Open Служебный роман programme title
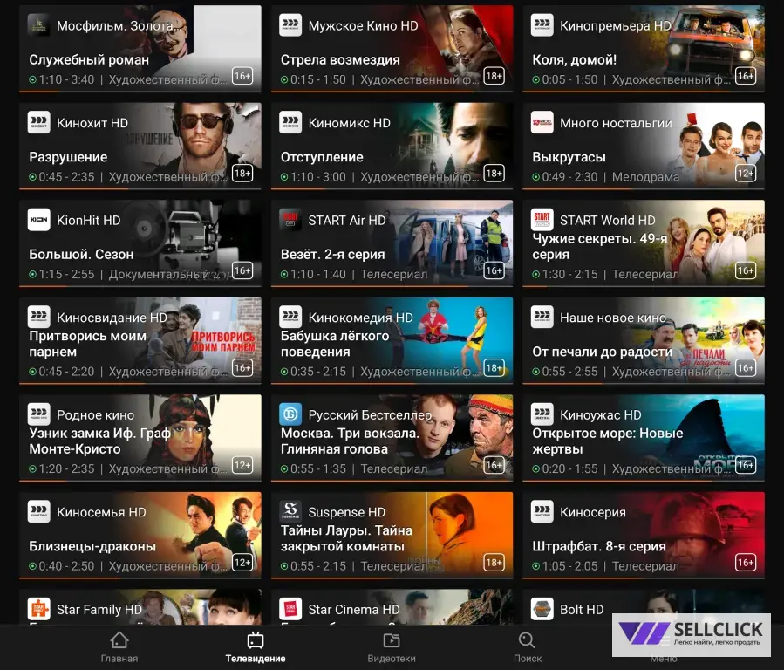 [89, 59]
